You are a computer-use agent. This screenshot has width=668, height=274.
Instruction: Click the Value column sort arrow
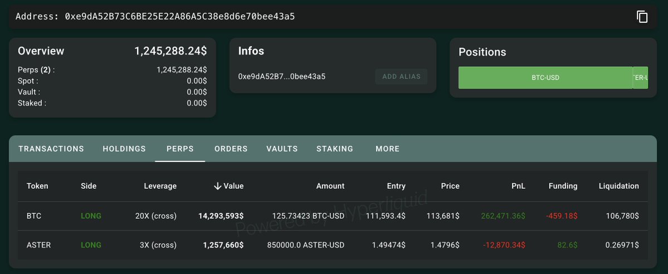point(218,186)
